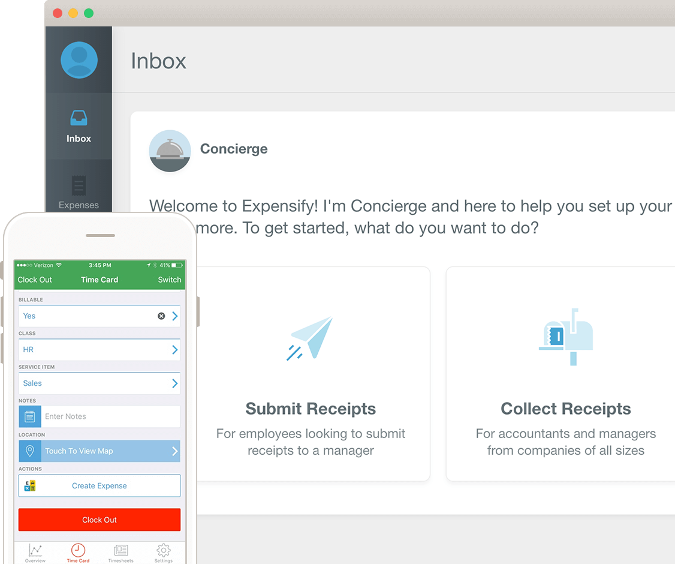Click the Wi-Fi icon in phone status bar
This screenshot has width=675, height=564.
pos(59,265)
